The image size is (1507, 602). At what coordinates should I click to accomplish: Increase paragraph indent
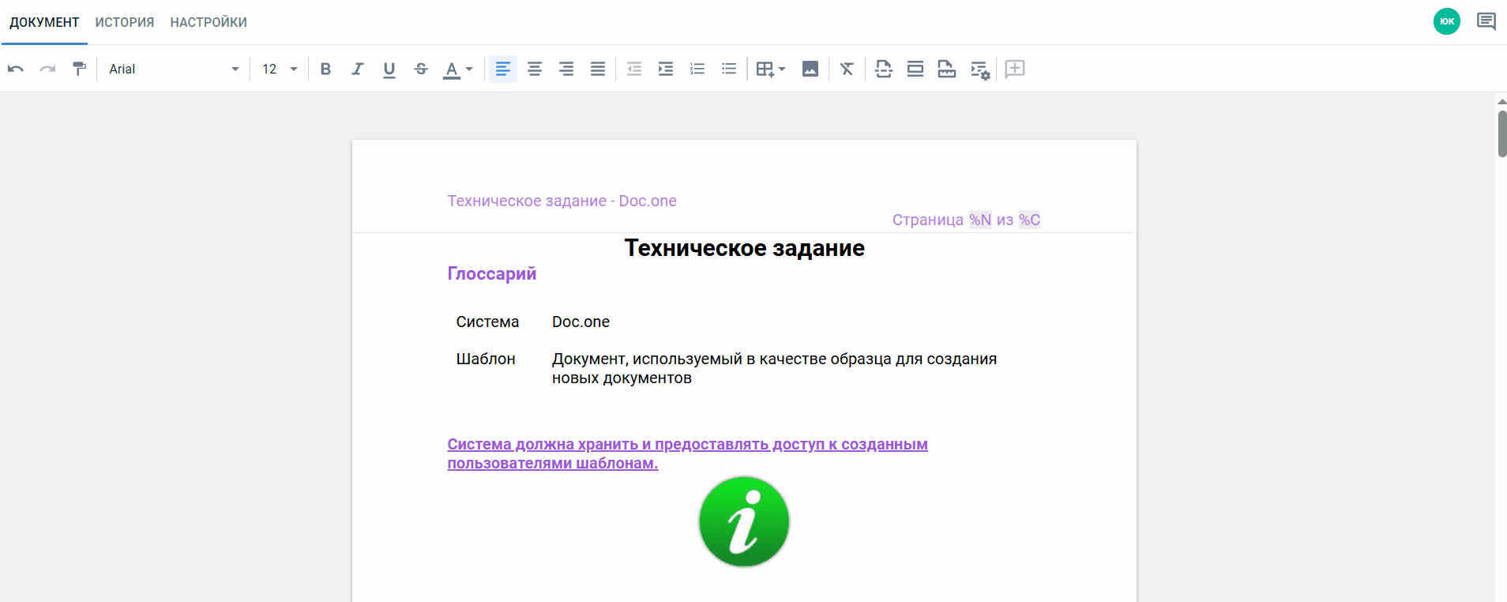point(666,69)
